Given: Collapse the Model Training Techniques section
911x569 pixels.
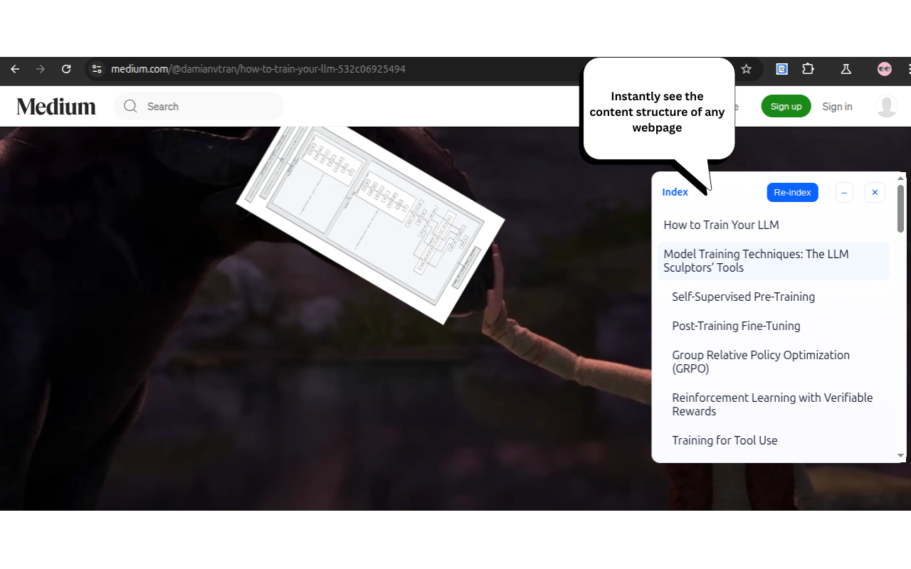Looking at the screenshot, I should click(x=756, y=261).
